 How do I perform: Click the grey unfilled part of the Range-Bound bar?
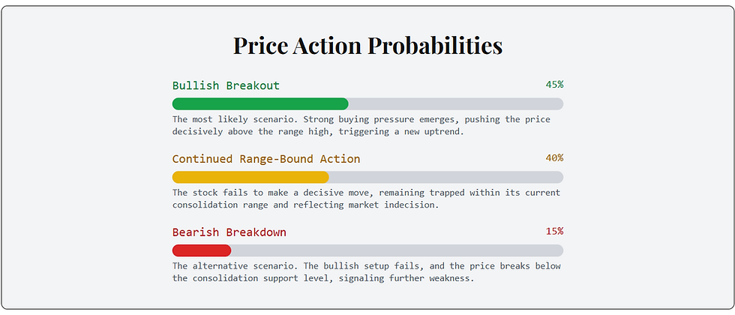point(445,177)
